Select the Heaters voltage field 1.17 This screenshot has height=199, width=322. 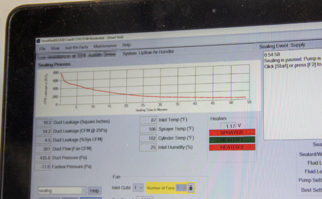coord(228,126)
